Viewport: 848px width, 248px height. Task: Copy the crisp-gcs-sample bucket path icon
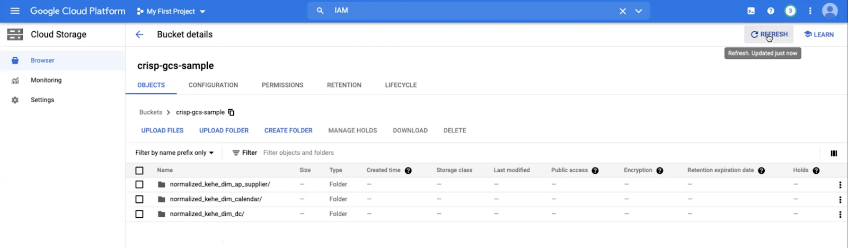point(231,112)
